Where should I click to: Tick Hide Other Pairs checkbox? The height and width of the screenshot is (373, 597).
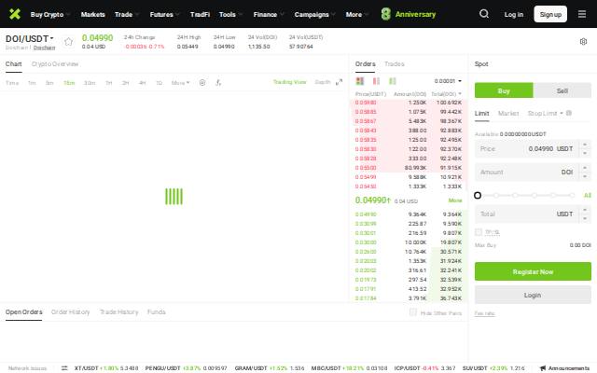[412, 312]
